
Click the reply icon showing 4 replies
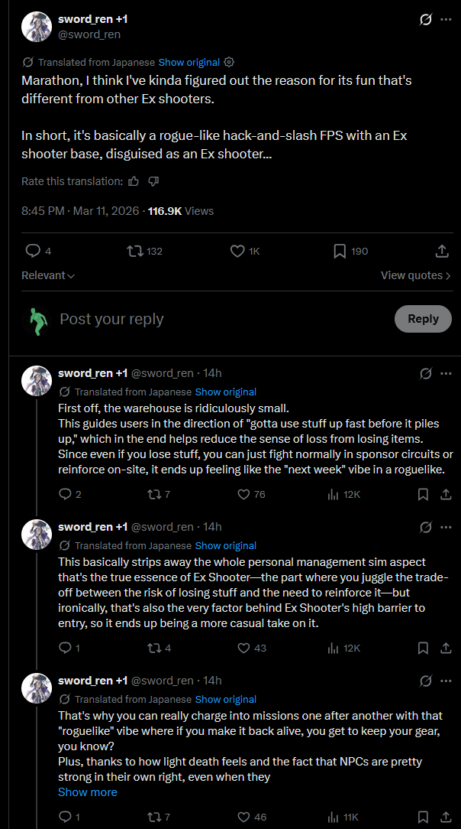click(33, 251)
